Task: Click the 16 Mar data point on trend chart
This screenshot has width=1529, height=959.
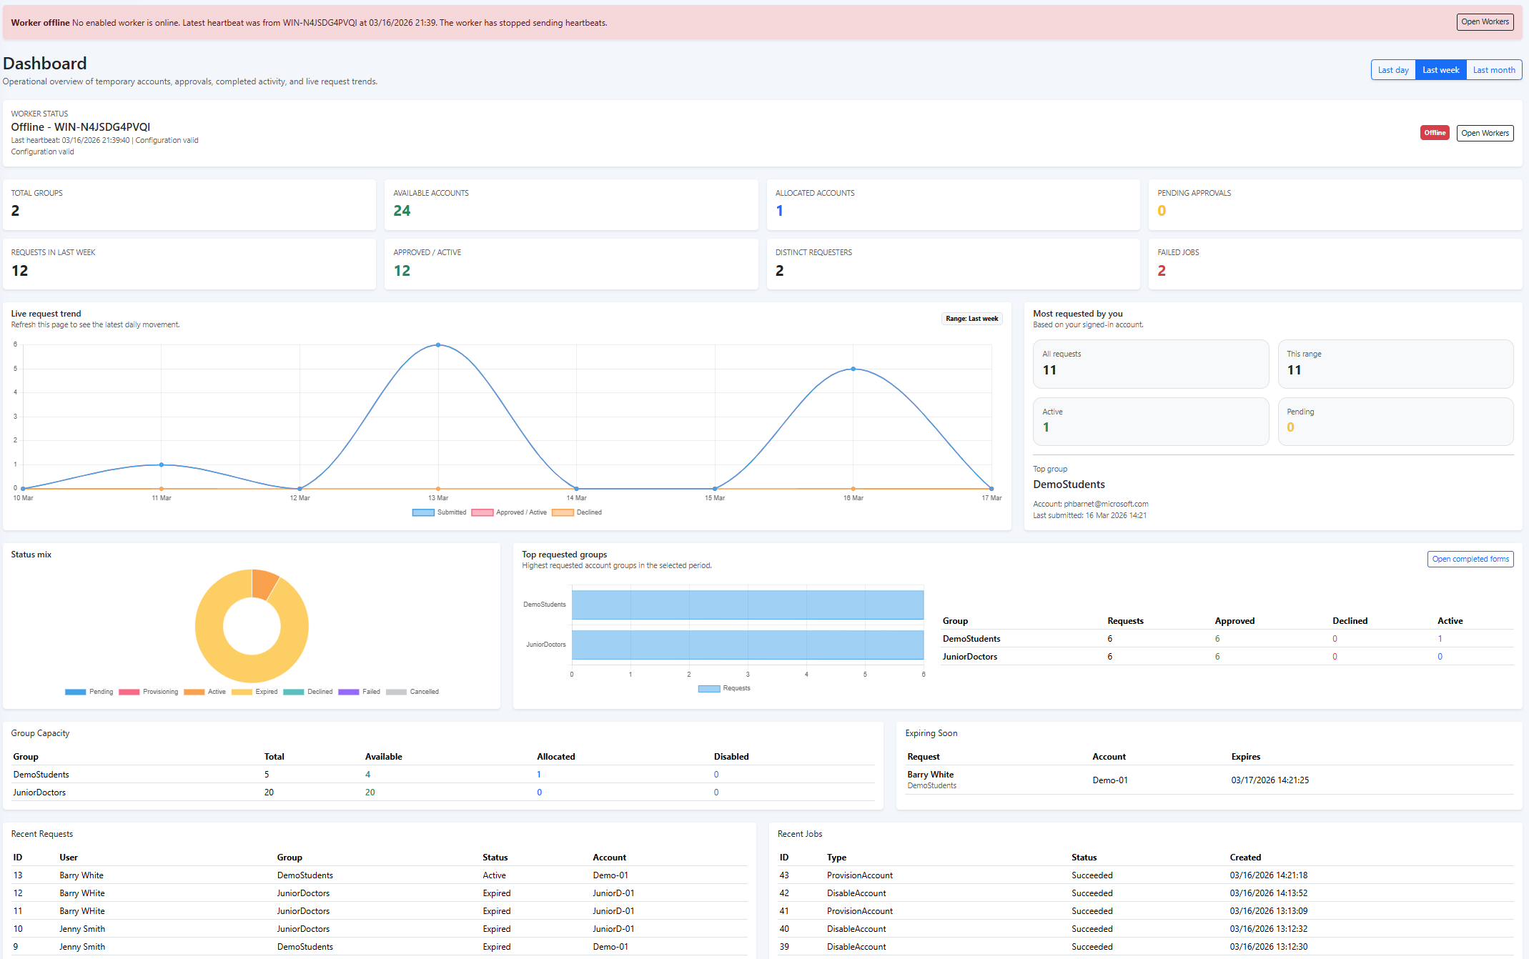Action: pyautogui.click(x=853, y=369)
